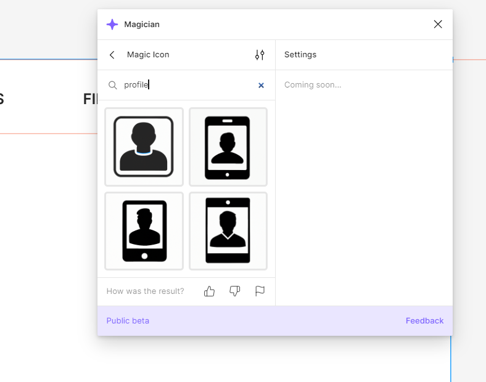Click the Settings panel header
This screenshot has height=382, width=486.
(300, 55)
